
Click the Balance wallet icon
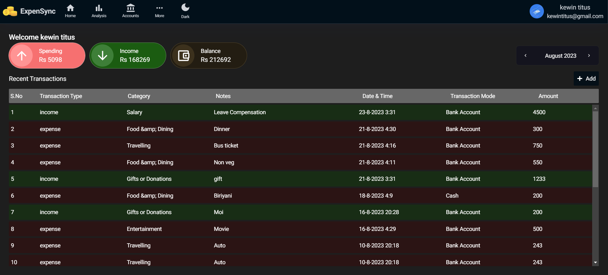[184, 56]
